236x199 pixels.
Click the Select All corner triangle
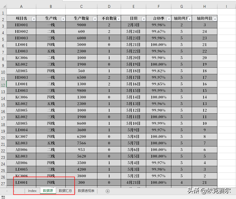[5, 6]
